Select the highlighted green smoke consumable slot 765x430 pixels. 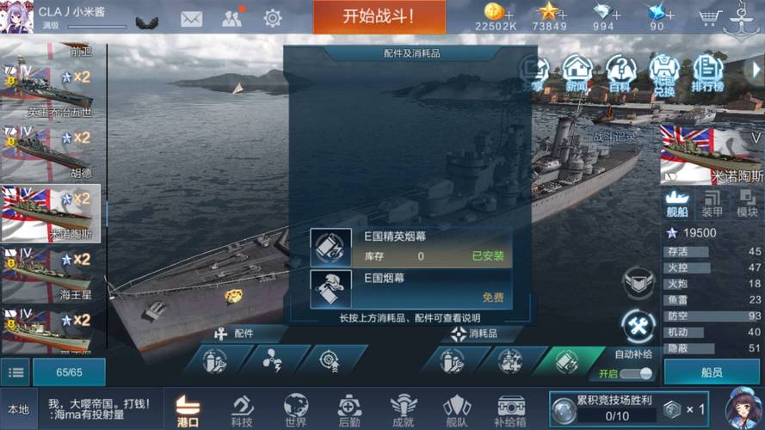566,361
